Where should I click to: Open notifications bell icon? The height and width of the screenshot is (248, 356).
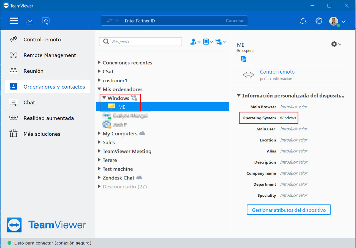pos(303,21)
